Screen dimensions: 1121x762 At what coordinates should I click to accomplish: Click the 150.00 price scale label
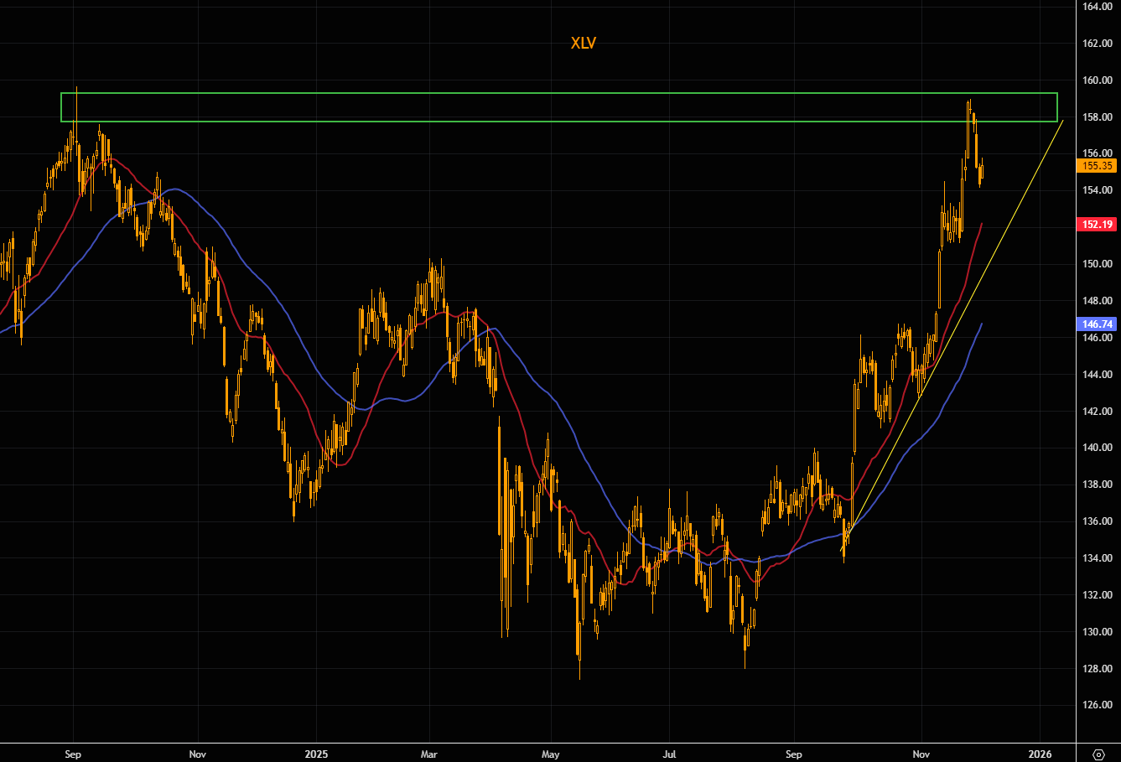(1098, 264)
